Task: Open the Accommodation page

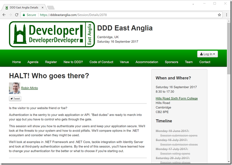Action: tap(147, 62)
